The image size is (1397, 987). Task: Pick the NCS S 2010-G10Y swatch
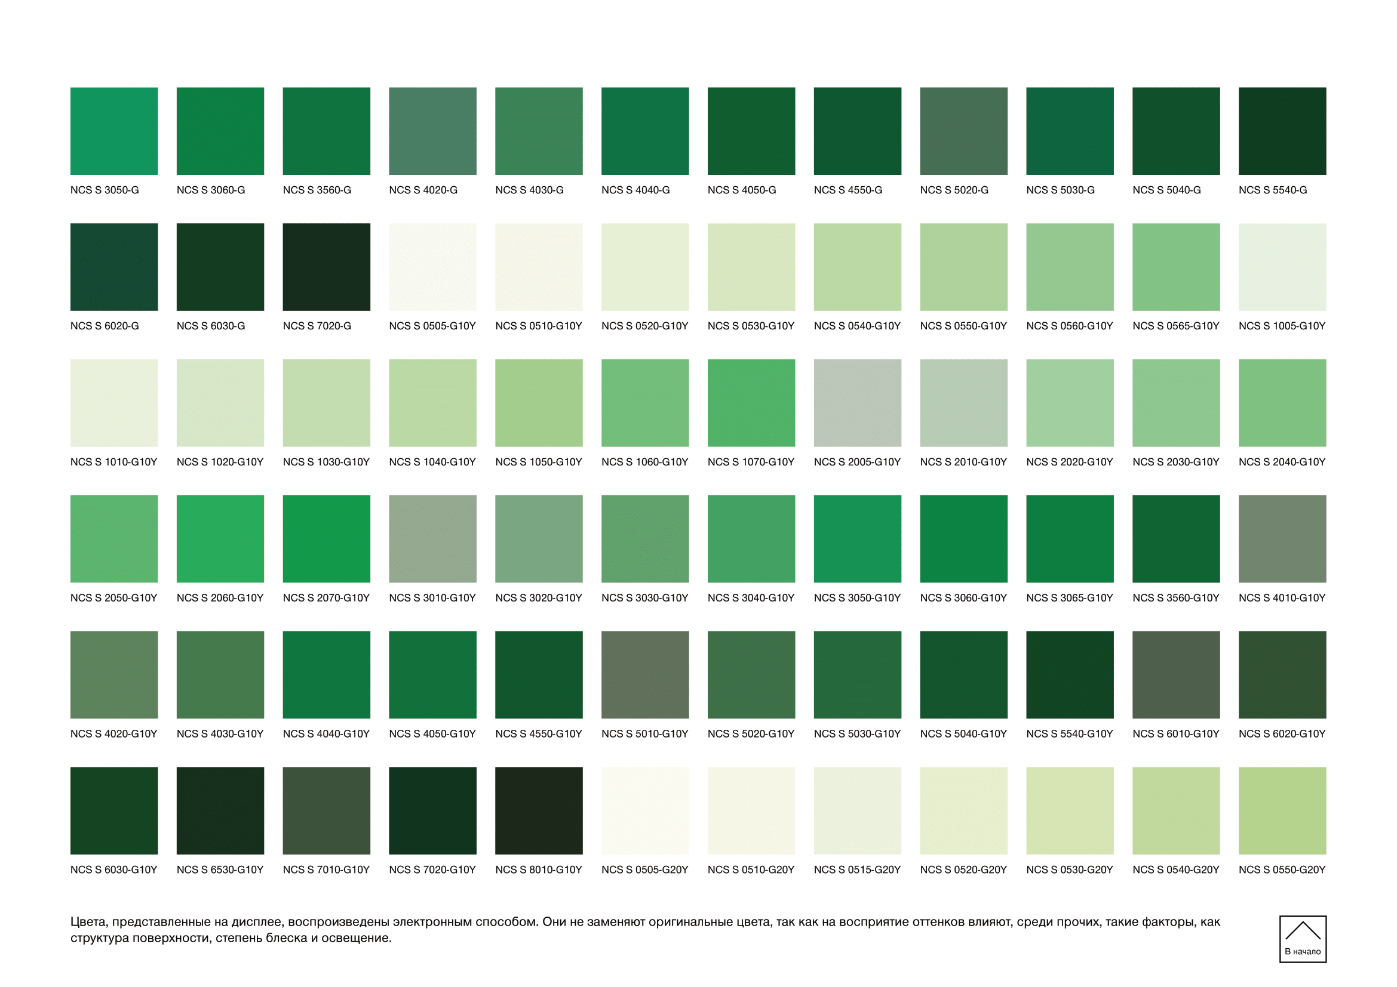964,403
